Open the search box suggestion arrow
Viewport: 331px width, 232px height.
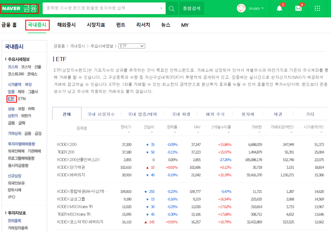click(161, 8)
